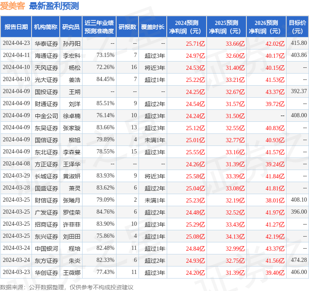
Task: Click target price 403.86
Action: [299, 55]
